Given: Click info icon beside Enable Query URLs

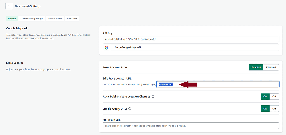Looking at the screenshot, I should (x=130, y=109).
